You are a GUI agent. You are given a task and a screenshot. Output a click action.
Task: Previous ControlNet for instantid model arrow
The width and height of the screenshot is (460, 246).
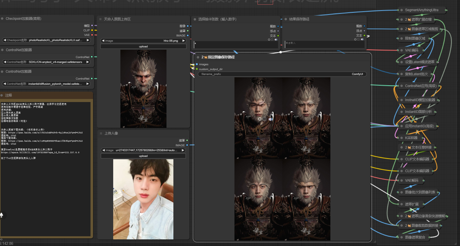[5, 84]
